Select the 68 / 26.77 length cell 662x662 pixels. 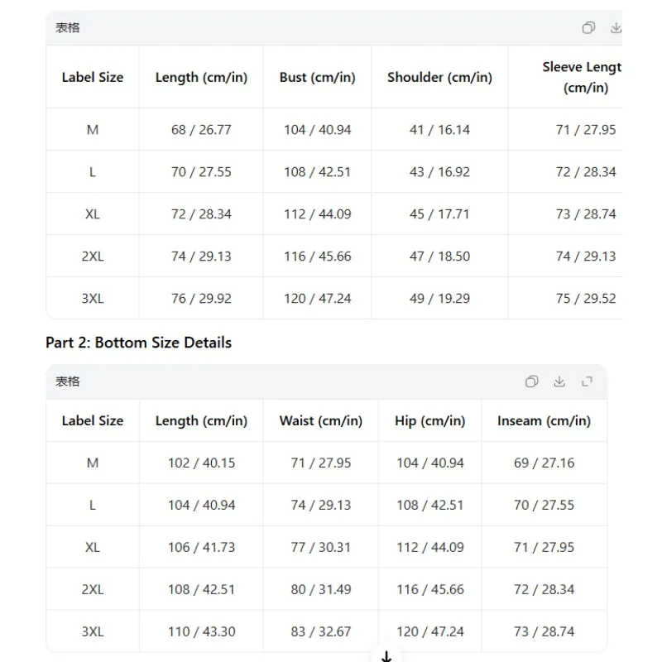(201, 130)
